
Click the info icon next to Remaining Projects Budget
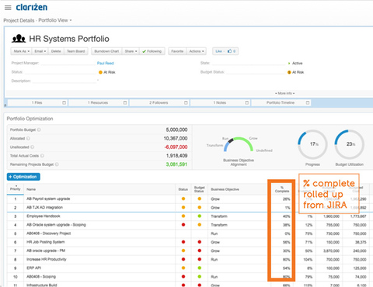click(57, 164)
